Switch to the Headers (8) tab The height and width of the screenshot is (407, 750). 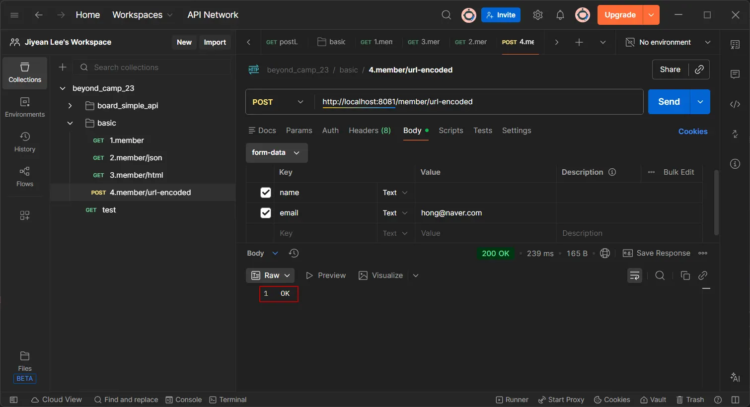click(370, 131)
